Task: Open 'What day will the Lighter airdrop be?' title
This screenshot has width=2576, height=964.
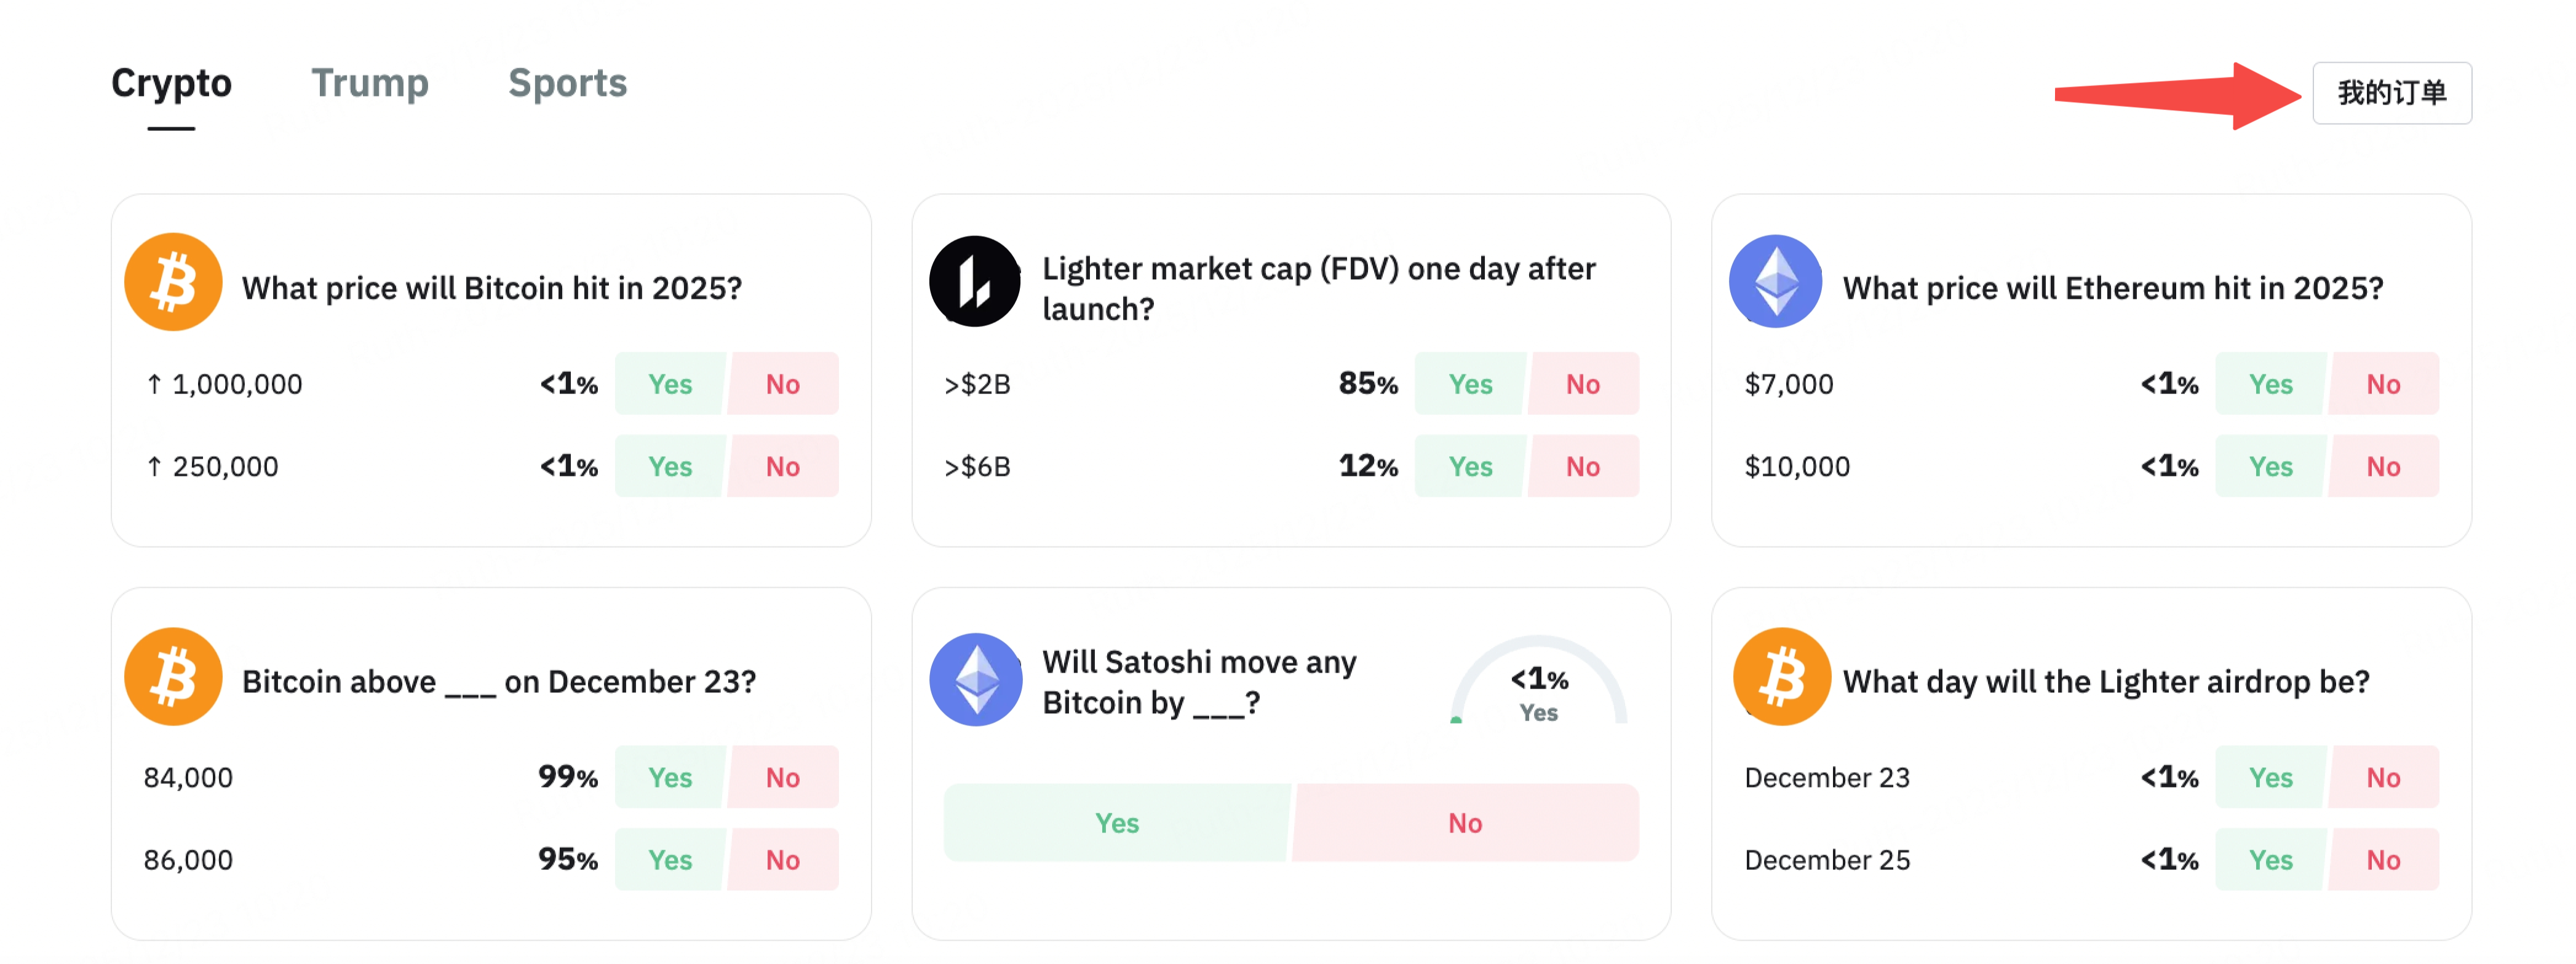Action: 2105,682
